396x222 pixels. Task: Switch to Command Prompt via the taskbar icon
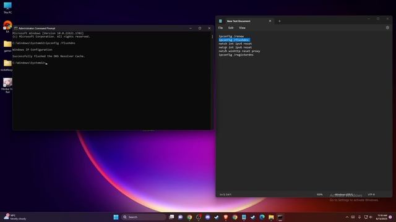280,217
